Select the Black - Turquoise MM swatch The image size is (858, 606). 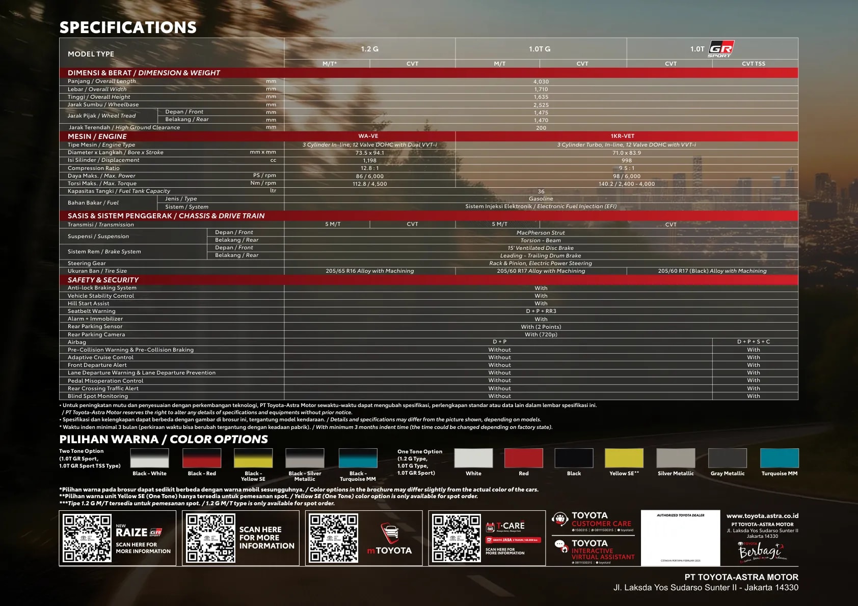click(358, 458)
